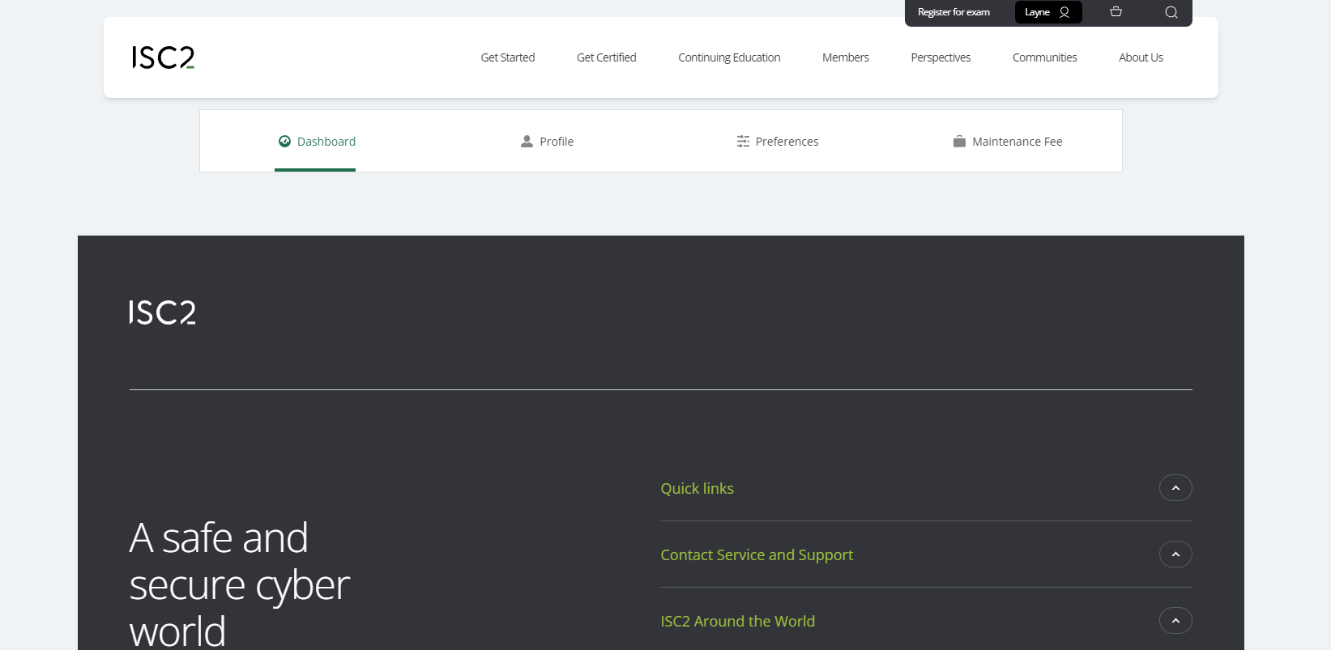The image size is (1331, 650).
Task: Go to the About Us menu
Action: [x=1141, y=57]
